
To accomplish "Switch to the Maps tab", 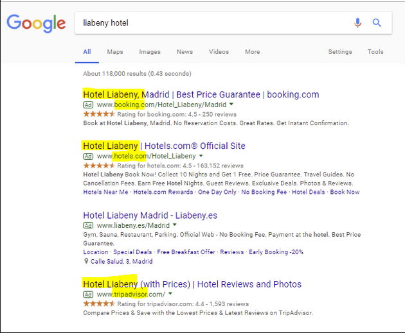I will tap(115, 52).
